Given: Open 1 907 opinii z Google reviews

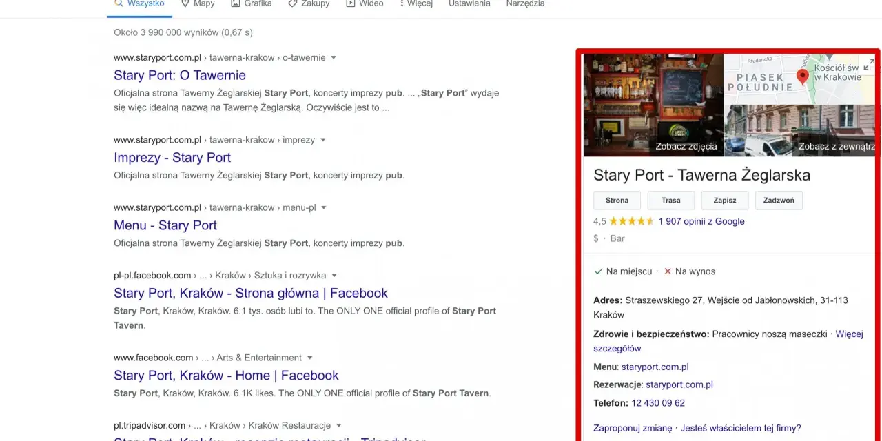Looking at the screenshot, I should 701,221.
